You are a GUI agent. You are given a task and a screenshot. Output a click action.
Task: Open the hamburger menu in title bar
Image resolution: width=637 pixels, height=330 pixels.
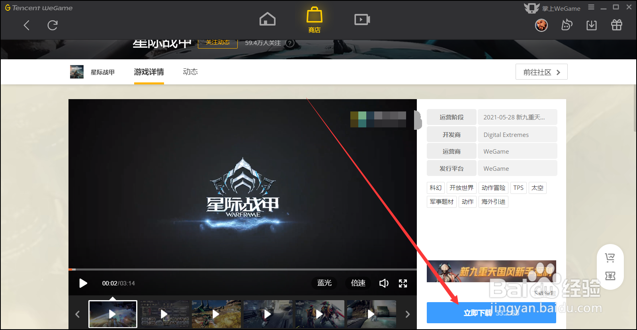591,7
